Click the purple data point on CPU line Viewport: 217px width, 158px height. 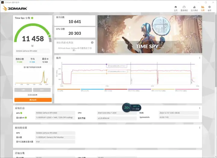tap(106, 64)
